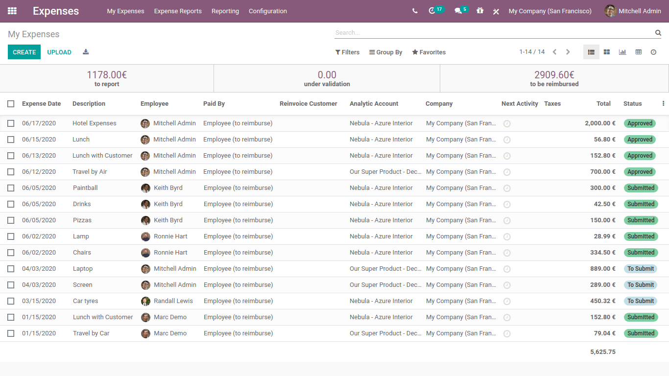Open the developer tools icon

(x=496, y=11)
